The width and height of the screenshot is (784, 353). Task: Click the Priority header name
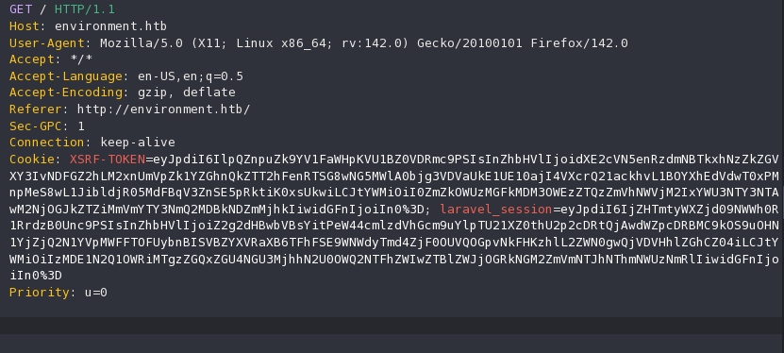click(x=40, y=292)
